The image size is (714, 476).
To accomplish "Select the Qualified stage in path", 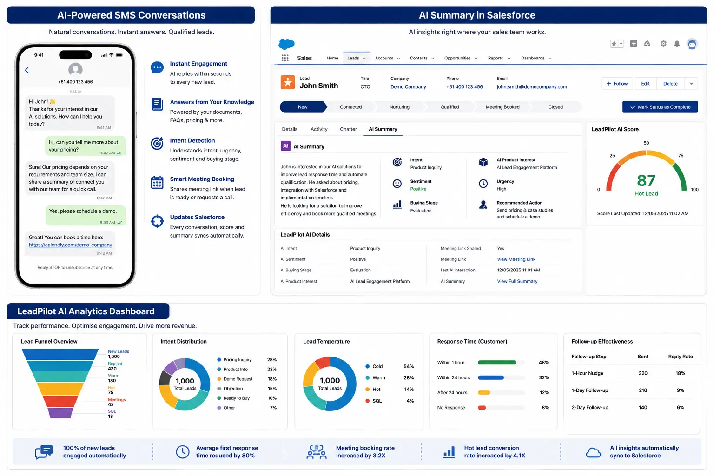I will click(450, 107).
